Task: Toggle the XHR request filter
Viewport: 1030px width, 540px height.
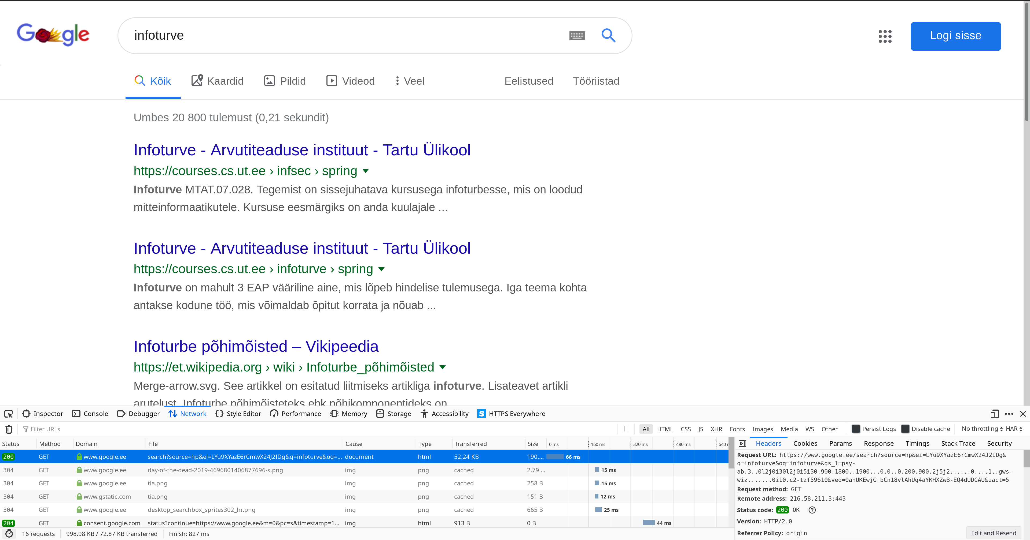Action: (x=716, y=429)
